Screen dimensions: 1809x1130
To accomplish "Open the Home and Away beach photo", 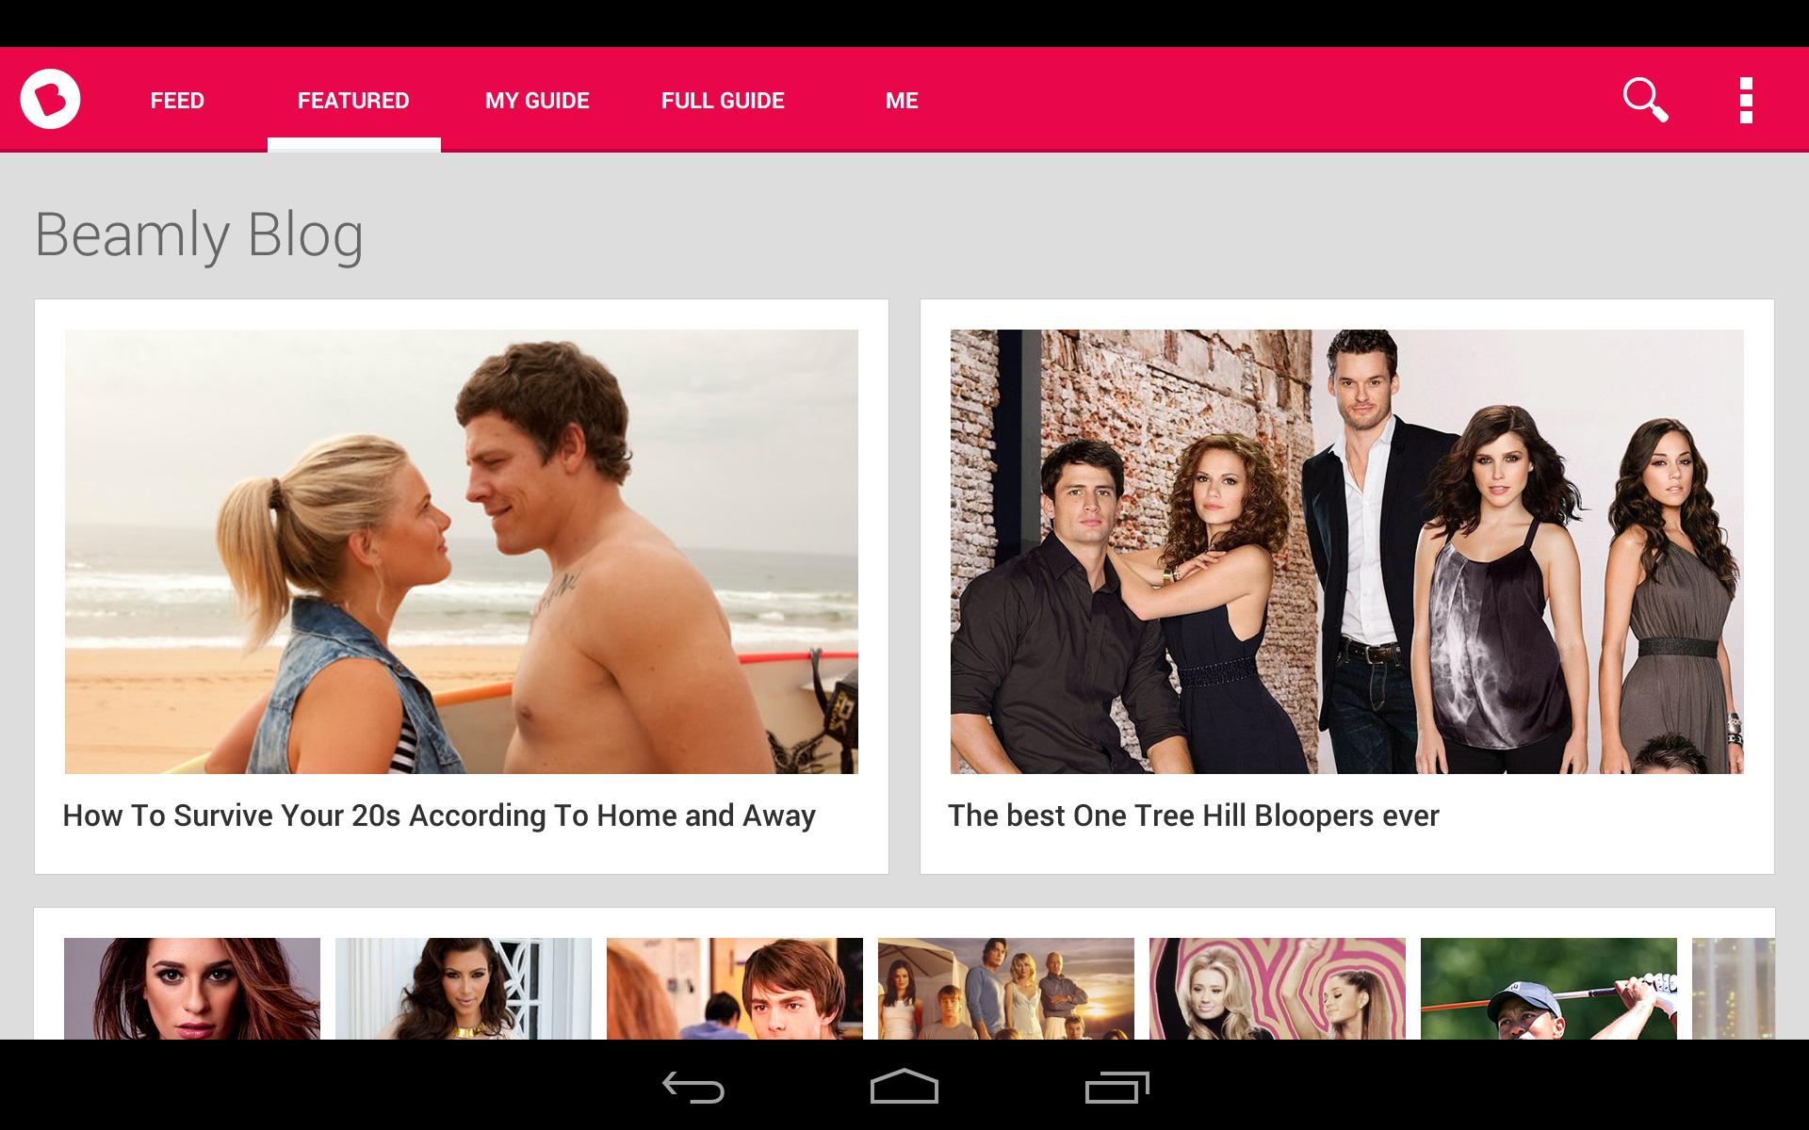I will point(462,552).
